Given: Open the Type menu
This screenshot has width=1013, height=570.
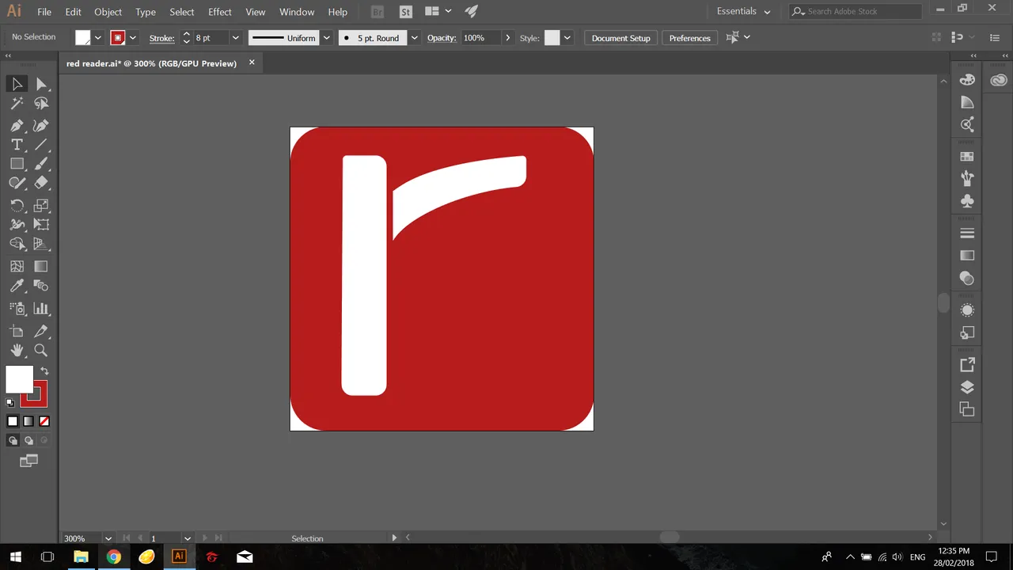Looking at the screenshot, I should point(146,12).
